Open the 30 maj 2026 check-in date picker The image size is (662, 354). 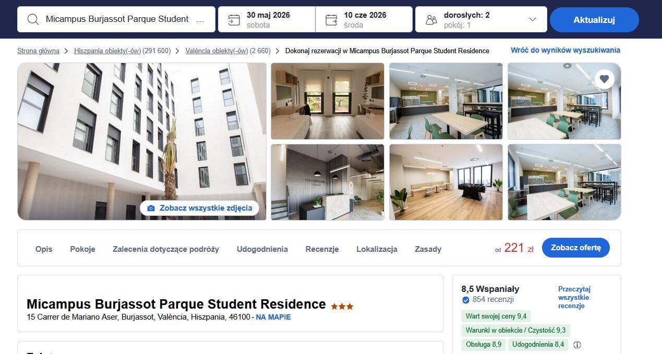267,19
